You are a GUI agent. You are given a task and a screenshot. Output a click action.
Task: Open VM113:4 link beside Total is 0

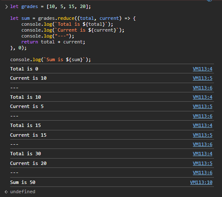point(203,69)
